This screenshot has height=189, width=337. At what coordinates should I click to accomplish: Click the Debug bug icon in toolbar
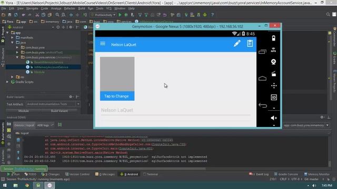pyautogui.click(x=126, y=15)
